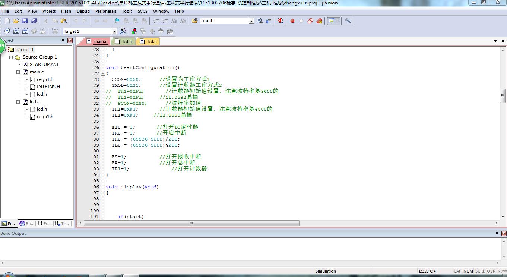Open the Find in Files dialog
The width and height of the screenshot is (507, 277).
(194, 21)
